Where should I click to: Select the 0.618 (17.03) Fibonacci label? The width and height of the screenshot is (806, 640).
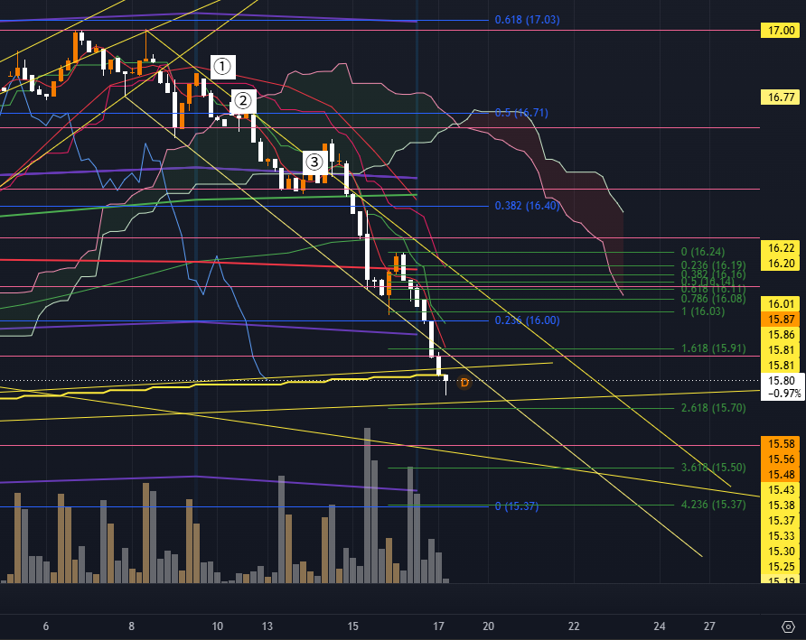click(527, 20)
